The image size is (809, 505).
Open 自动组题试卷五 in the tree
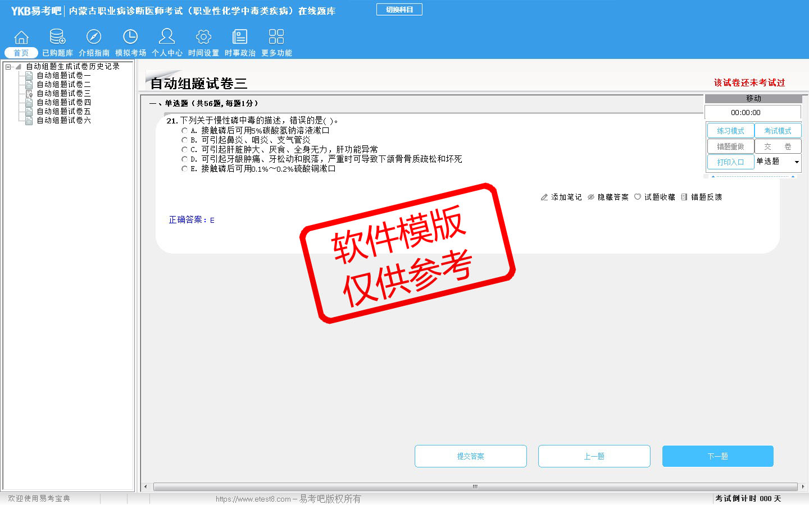(63, 111)
